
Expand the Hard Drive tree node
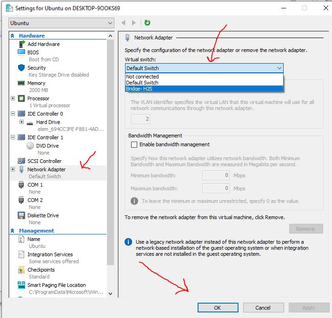(21, 122)
